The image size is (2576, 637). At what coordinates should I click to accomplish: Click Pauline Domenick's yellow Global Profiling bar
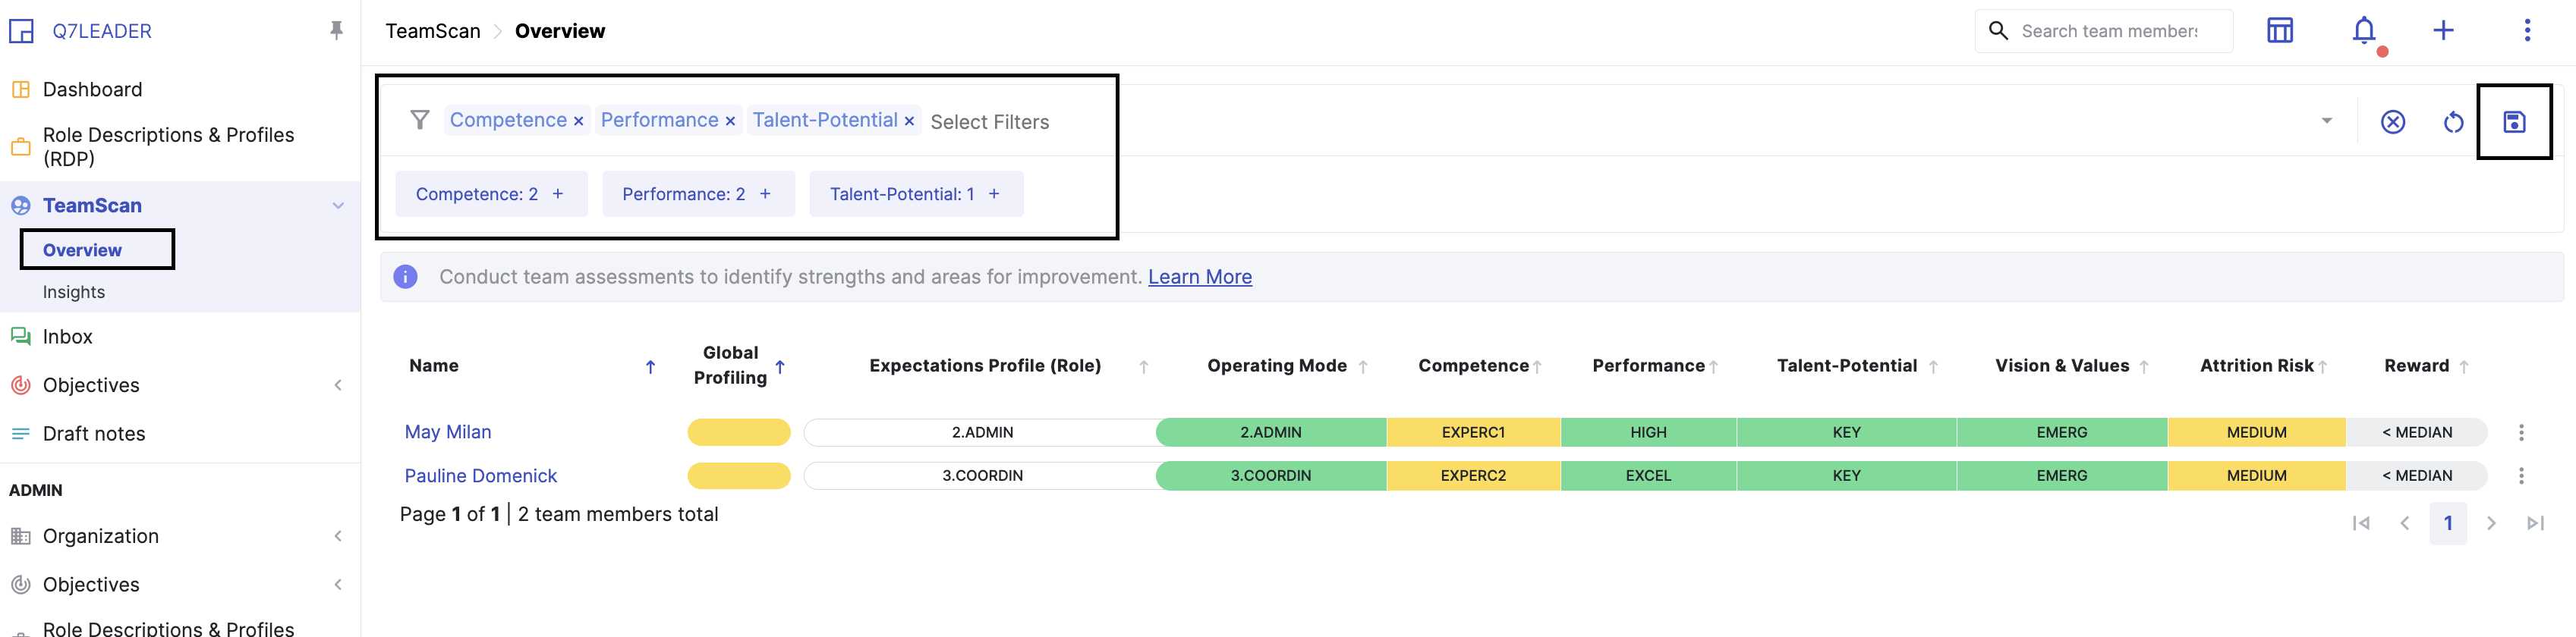pyautogui.click(x=738, y=476)
